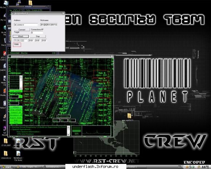Open the network connections desktop icon
Image resolution: width=211 pixels, height=169 pixels.
pyautogui.click(x=19, y=3)
